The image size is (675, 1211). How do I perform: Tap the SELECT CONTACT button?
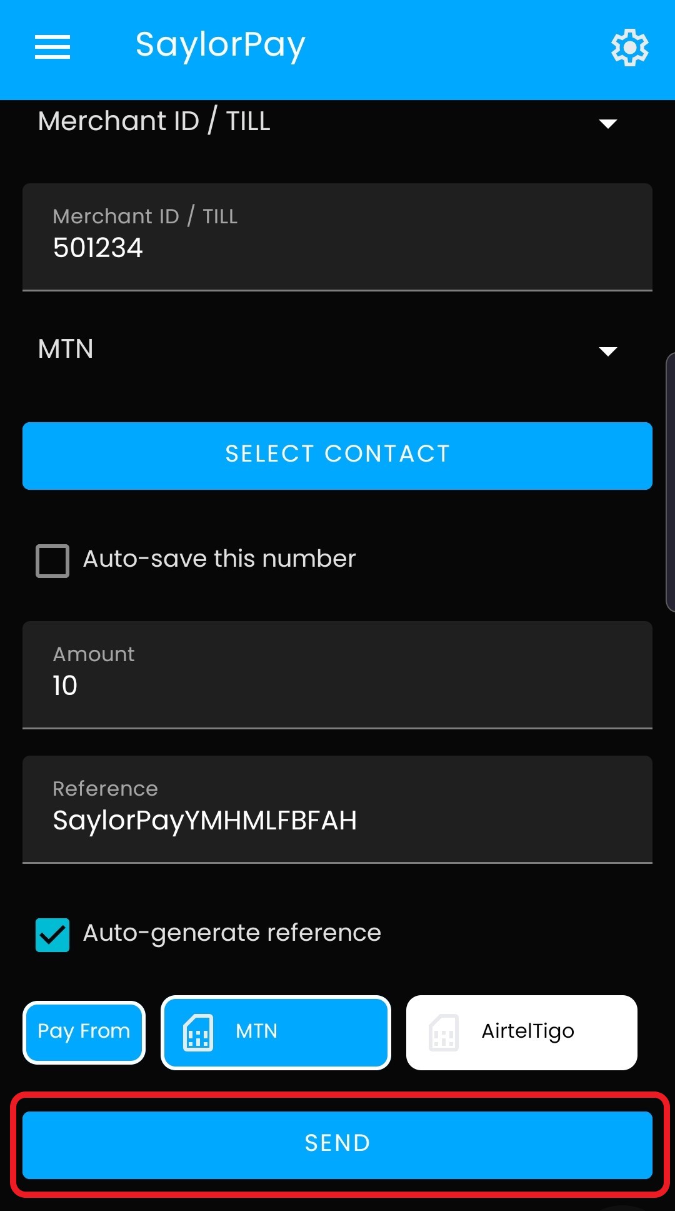pos(337,455)
